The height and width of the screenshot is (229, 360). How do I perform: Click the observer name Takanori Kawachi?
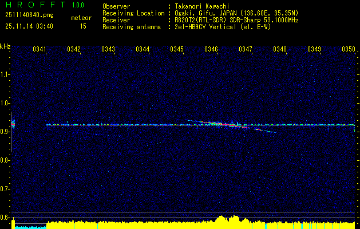pos(201,6)
